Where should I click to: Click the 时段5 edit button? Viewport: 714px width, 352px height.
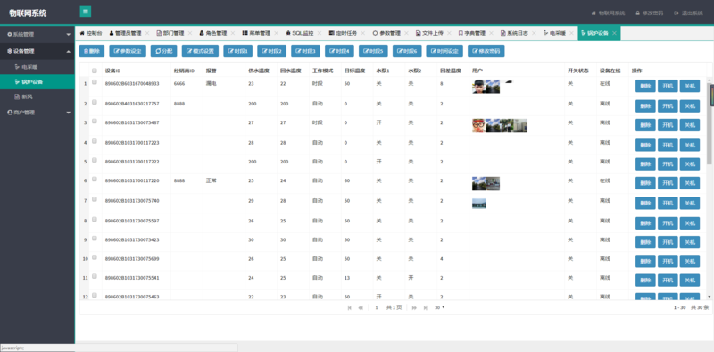point(373,51)
